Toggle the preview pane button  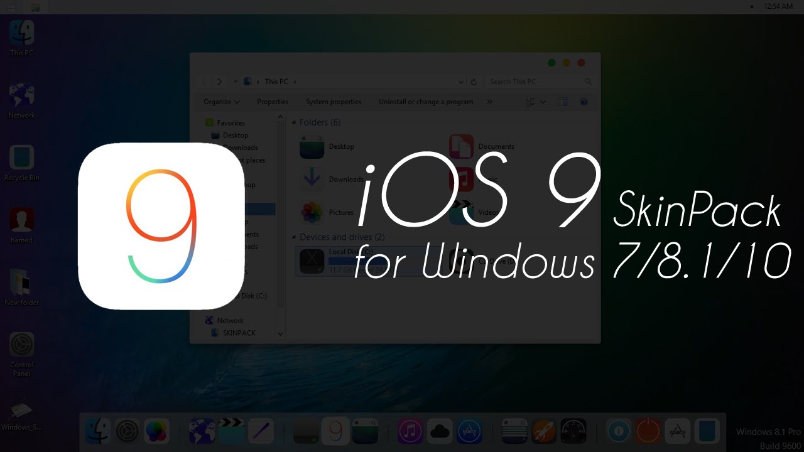[563, 102]
